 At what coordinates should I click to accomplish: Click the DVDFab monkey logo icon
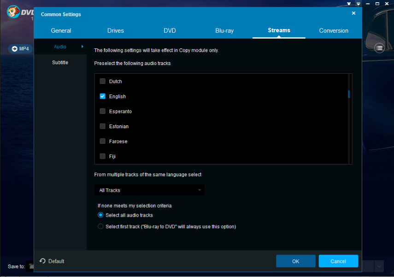tap(13, 12)
